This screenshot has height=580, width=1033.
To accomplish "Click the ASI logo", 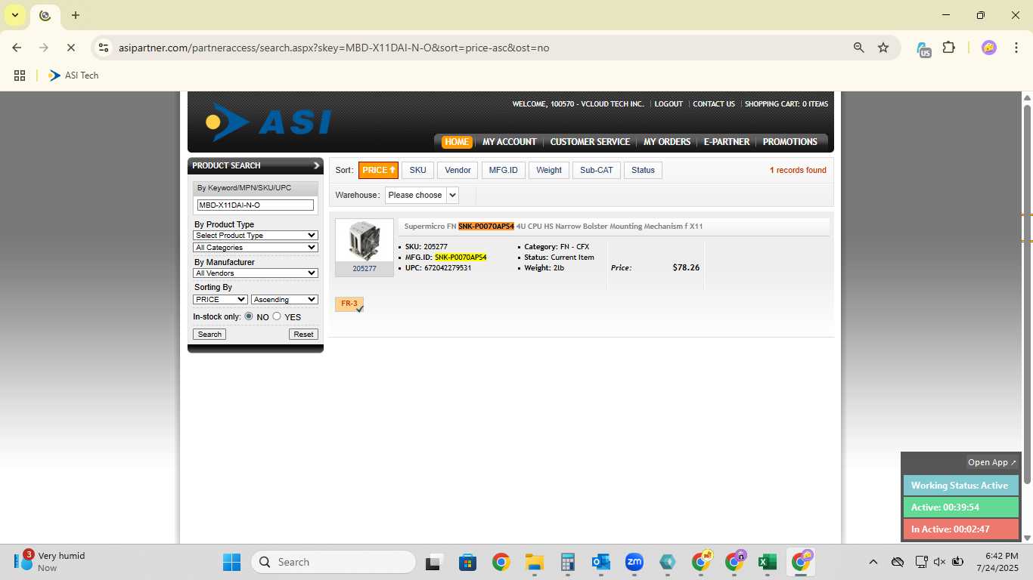I will point(268,122).
